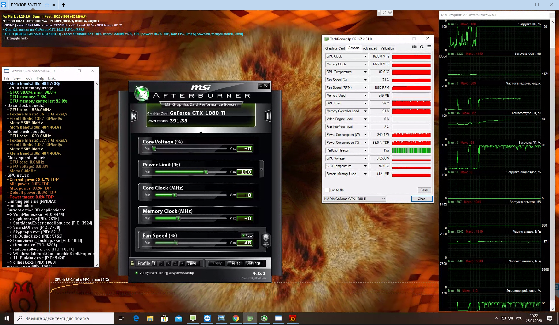Launch Microsoft Edge from the taskbar
Viewport: 559px width, 325px height.
(x=136, y=318)
